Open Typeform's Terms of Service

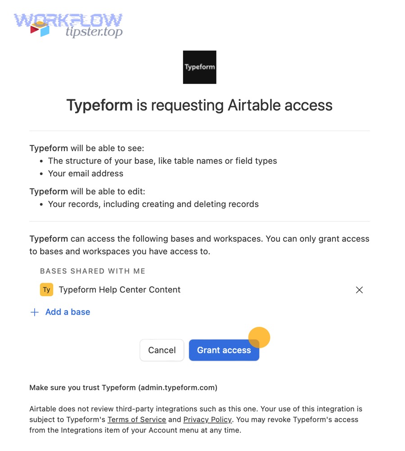pos(137,419)
